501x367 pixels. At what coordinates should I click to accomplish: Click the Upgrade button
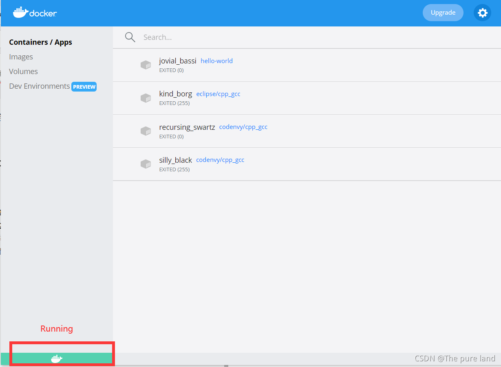tap(443, 13)
